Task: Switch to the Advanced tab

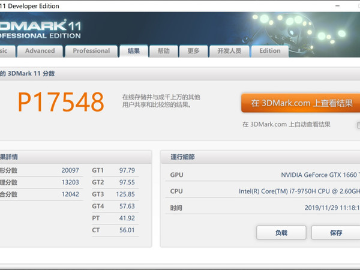Action: coord(40,51)
